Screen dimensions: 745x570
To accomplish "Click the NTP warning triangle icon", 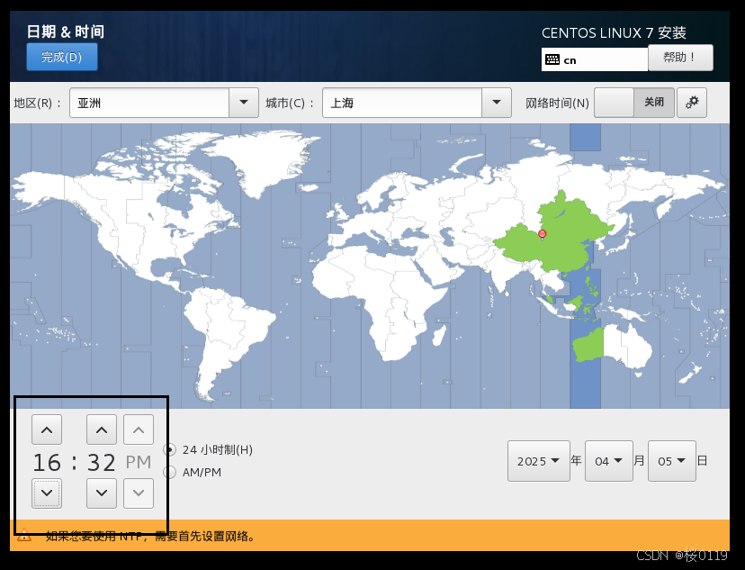I will coord(23,536).
